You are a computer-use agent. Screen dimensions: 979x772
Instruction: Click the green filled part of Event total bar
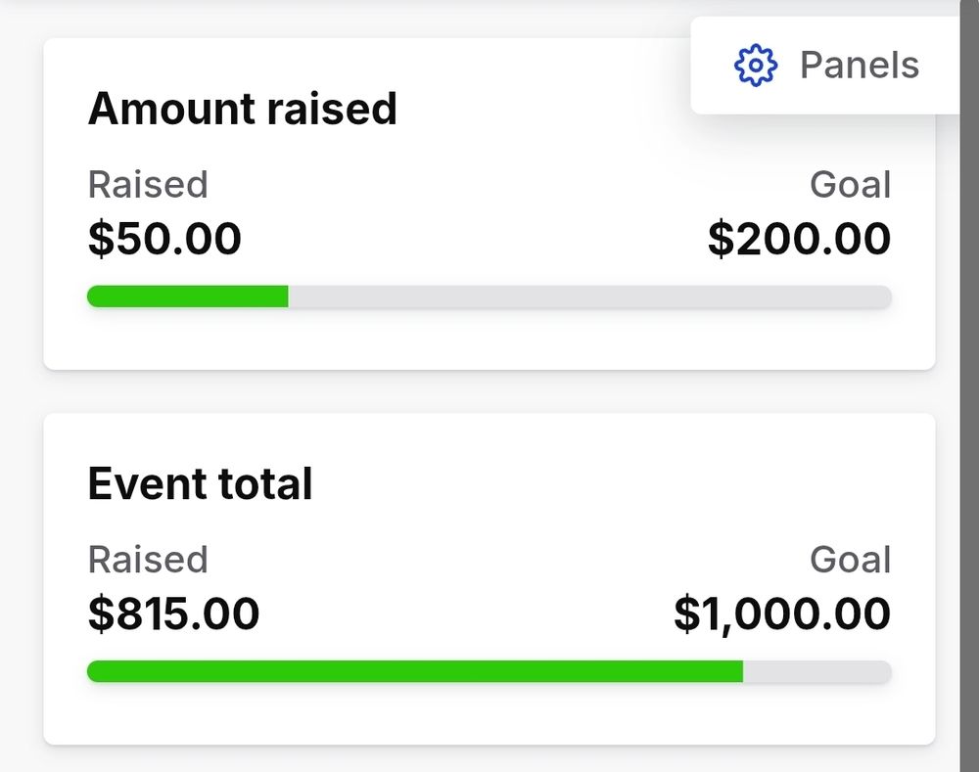414,671
